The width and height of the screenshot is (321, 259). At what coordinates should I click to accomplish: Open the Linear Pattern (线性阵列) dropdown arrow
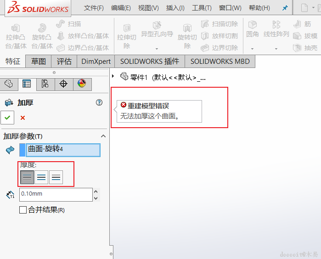point(276,49)
